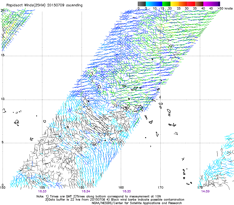Viewport: 234px width, 205px height.
Task: Click the purple time stamp '16:34'
Action: coord(86,191)
